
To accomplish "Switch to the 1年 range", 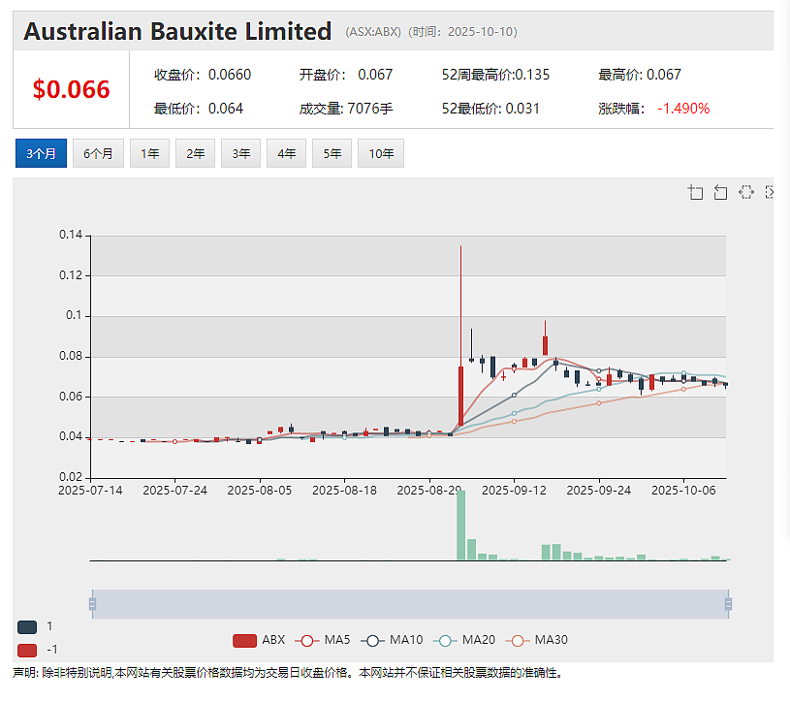I will point(149,153).
